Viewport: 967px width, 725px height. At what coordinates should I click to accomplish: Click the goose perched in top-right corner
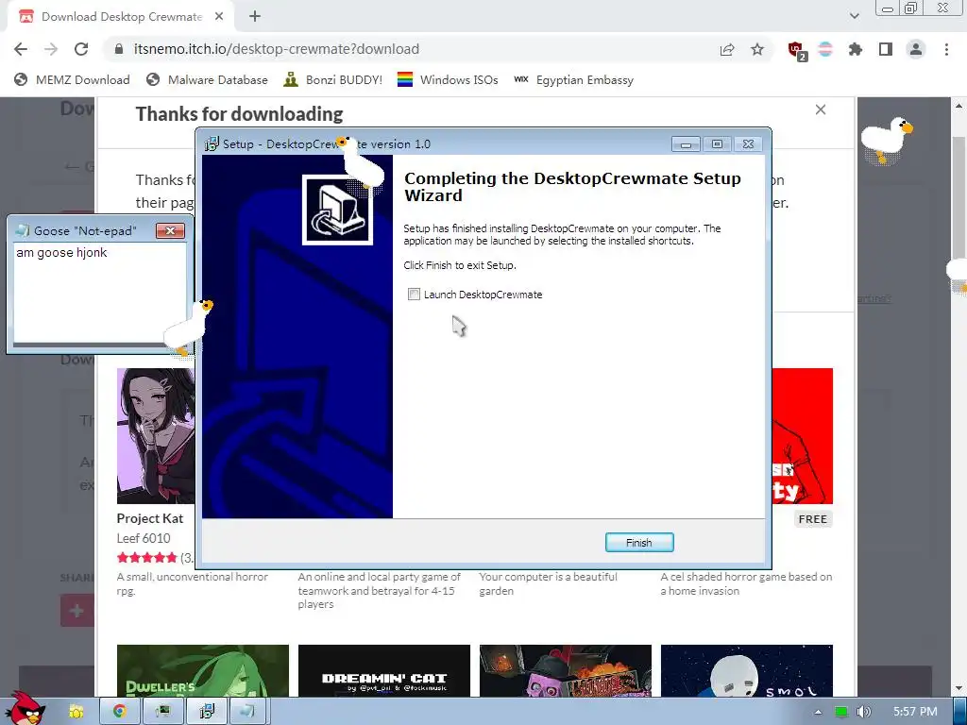point(886,140)
